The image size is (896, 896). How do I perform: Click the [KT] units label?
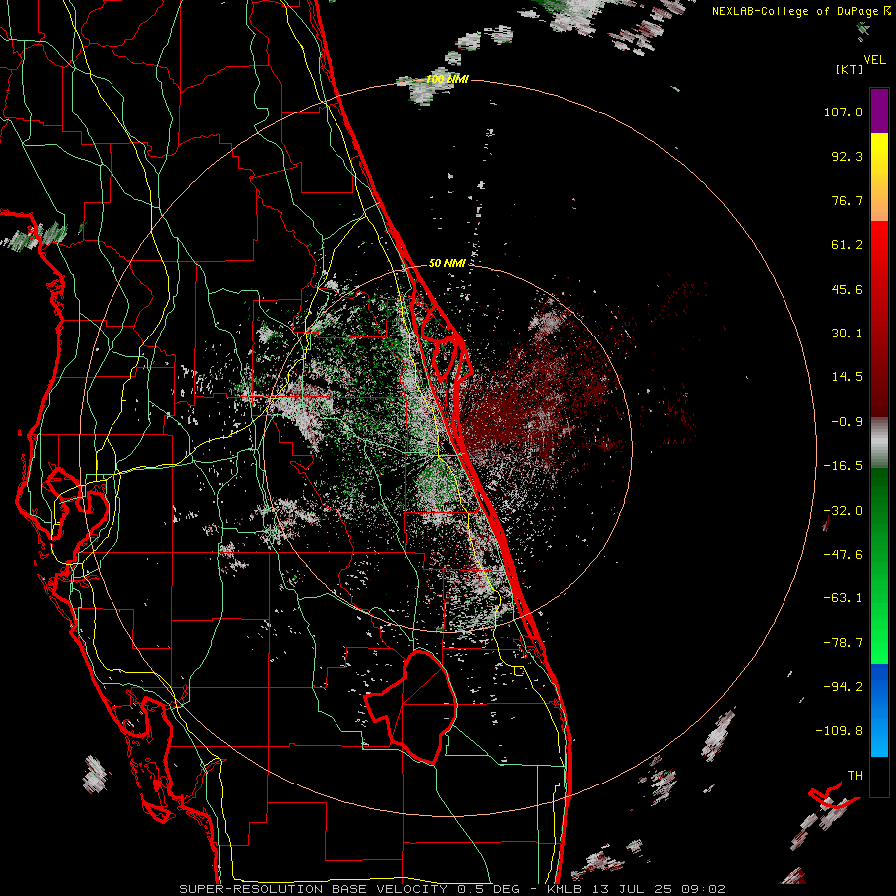[849, 69]
